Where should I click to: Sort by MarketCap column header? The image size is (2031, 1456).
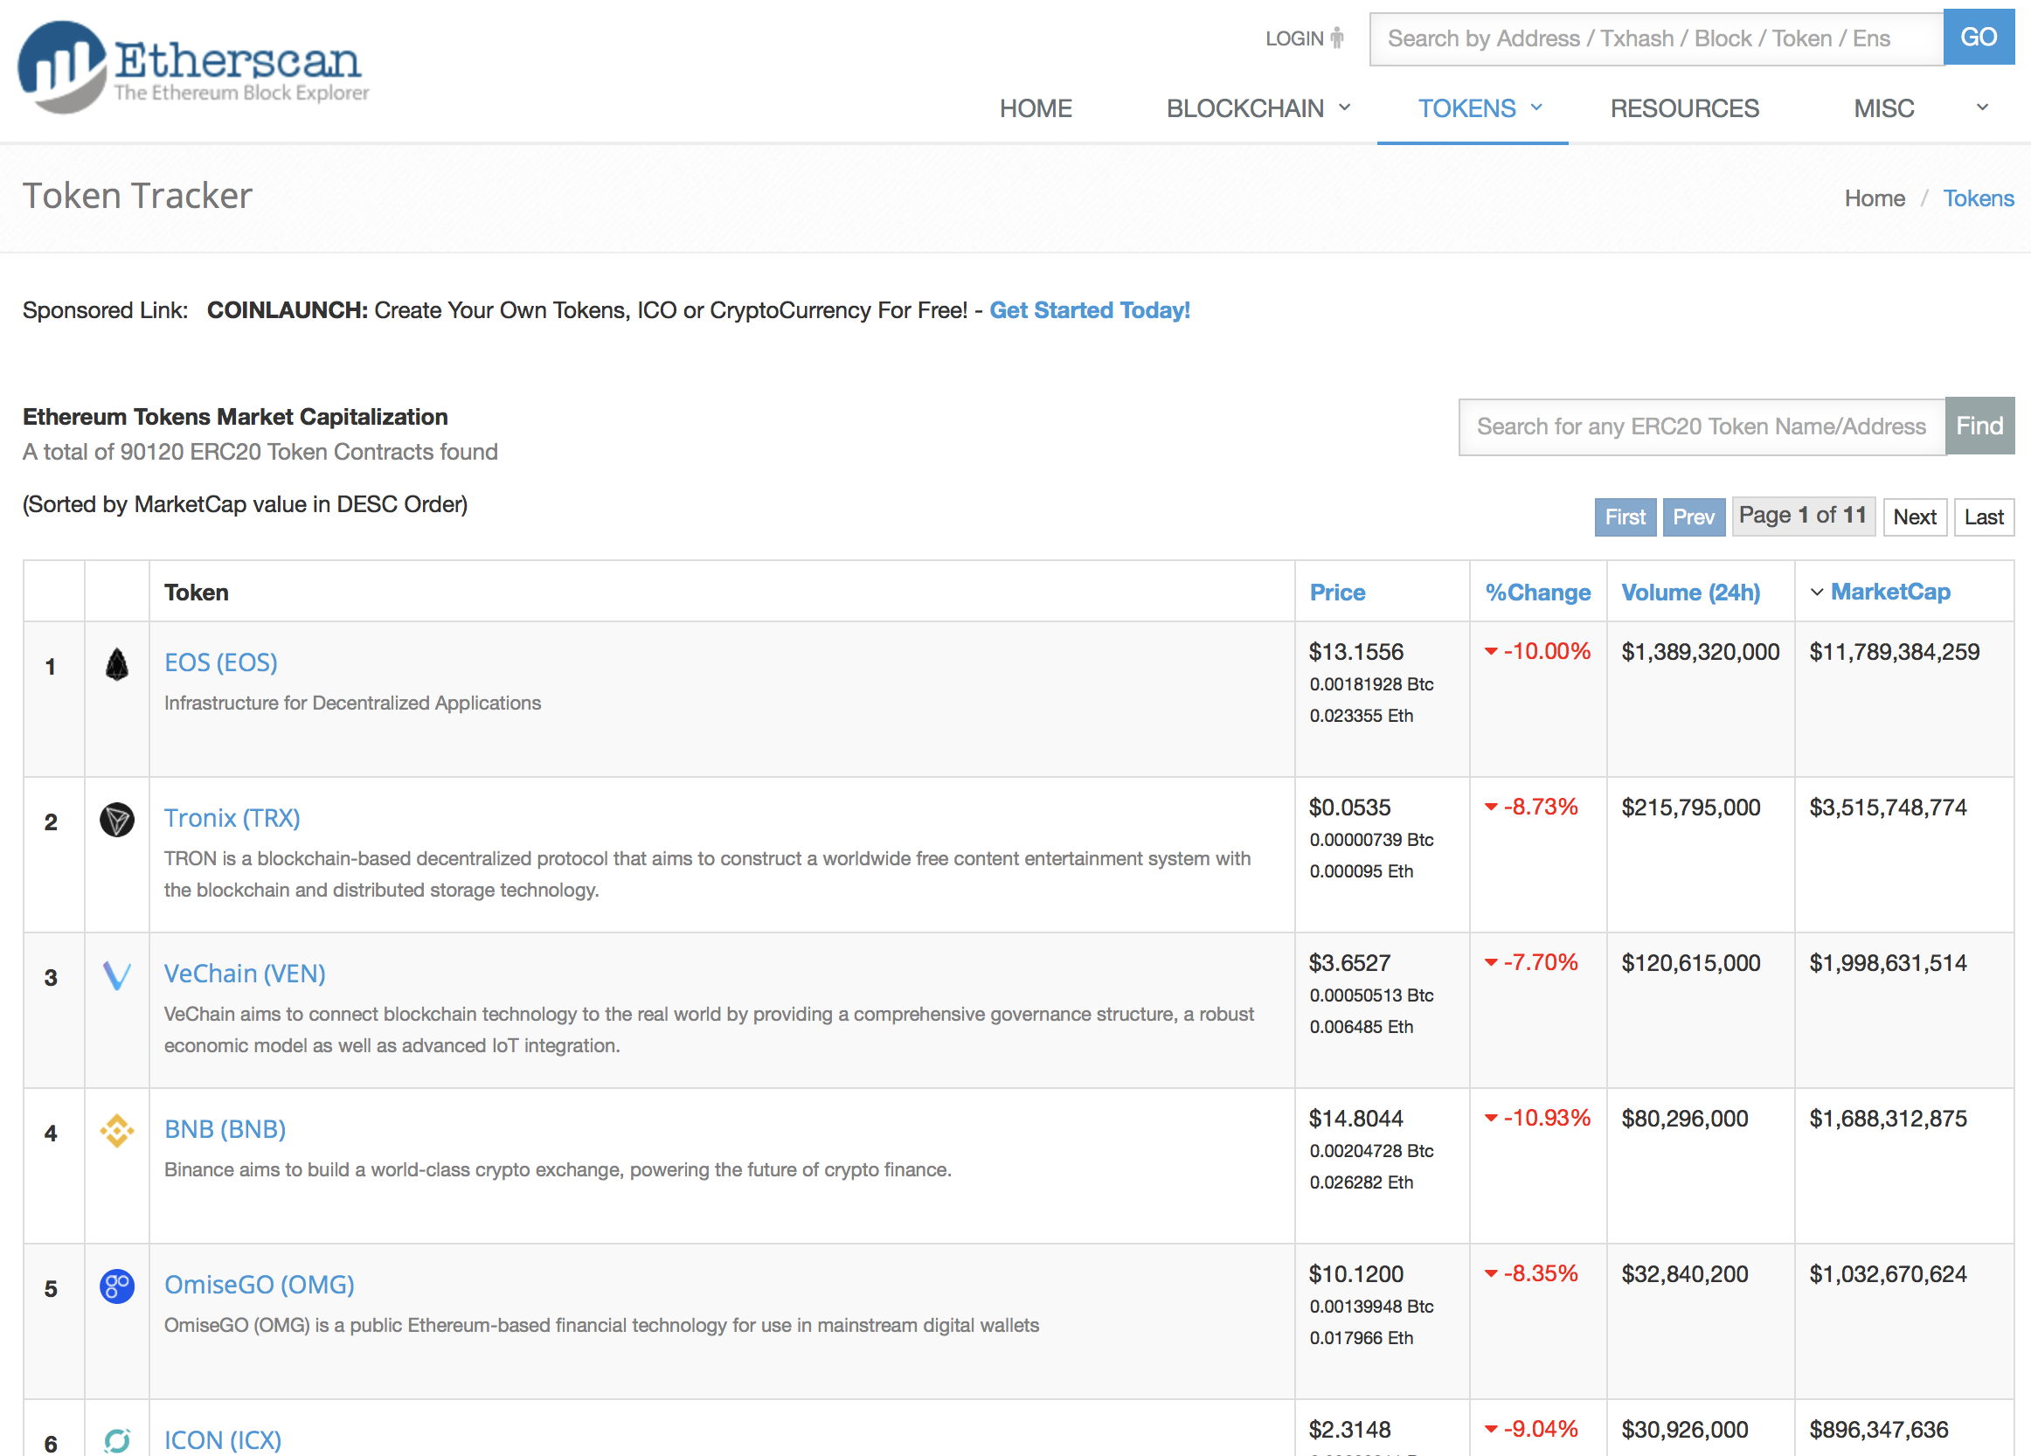1890,592
